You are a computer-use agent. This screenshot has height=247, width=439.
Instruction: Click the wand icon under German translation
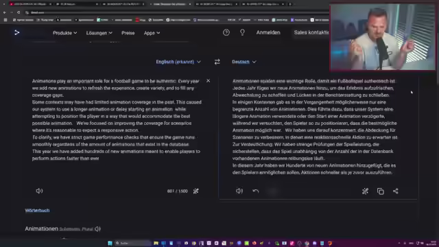pyautogui.click(x=366, y=191)
